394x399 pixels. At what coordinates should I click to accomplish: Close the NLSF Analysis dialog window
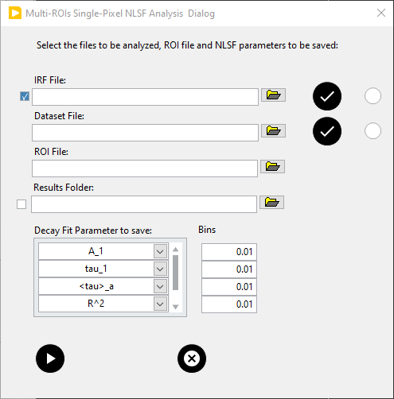pyautogui.click(x=381, y=13)
